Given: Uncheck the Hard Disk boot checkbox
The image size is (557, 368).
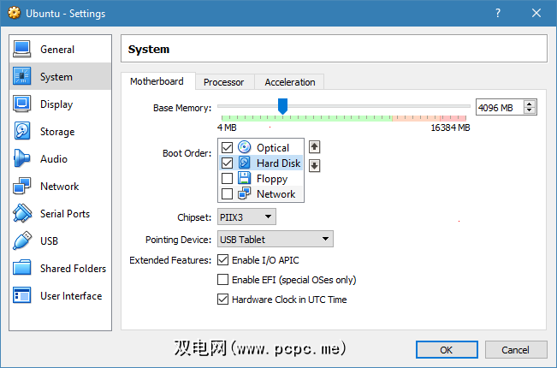Looking at the screenshot, I should coord(227,163).
